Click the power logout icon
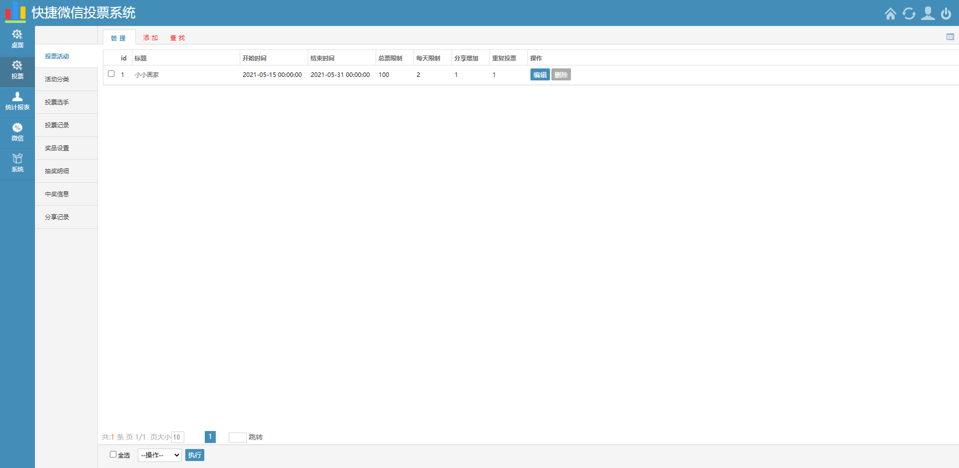This screenshot has height=468, width=959. [x=946, y=13]
